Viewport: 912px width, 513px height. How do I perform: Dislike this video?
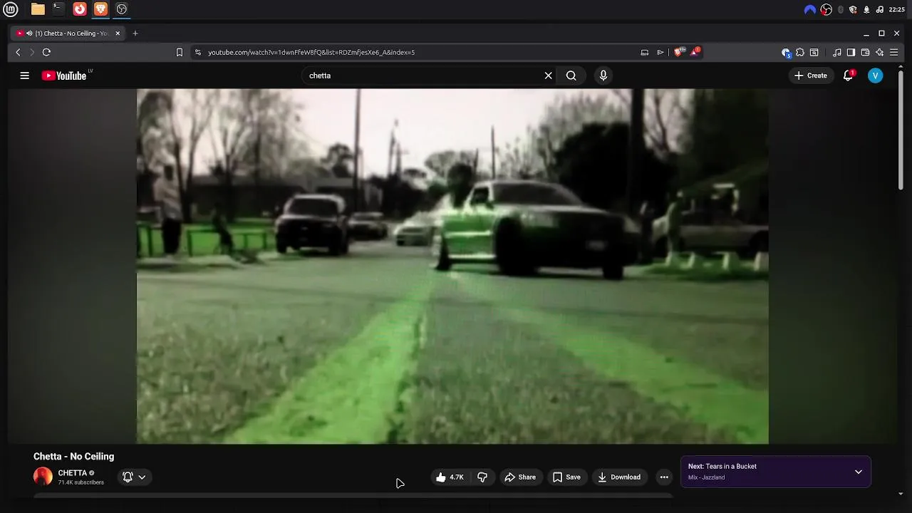tap(482, 477)
